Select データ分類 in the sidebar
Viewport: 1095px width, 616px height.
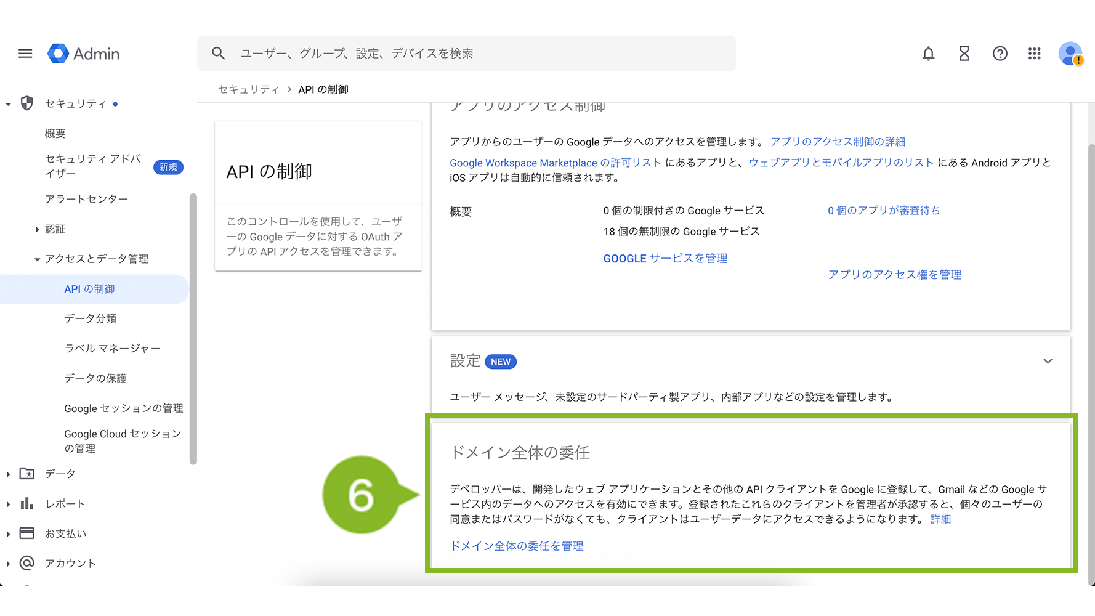pos(91,318)
